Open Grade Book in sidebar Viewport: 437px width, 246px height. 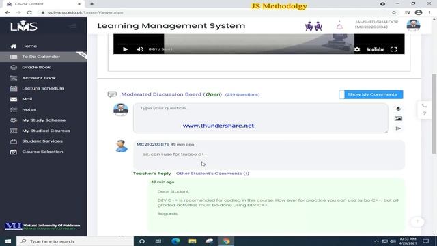(36, 67)
